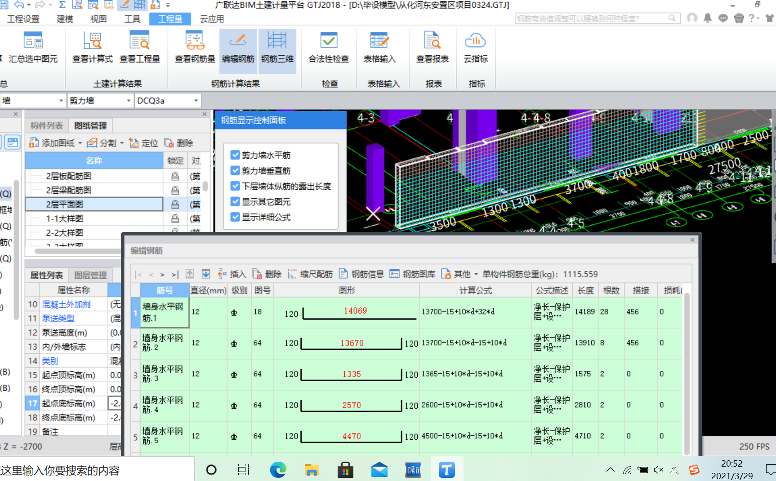Open 汇总选中图元 summary tool

point(33,48)
